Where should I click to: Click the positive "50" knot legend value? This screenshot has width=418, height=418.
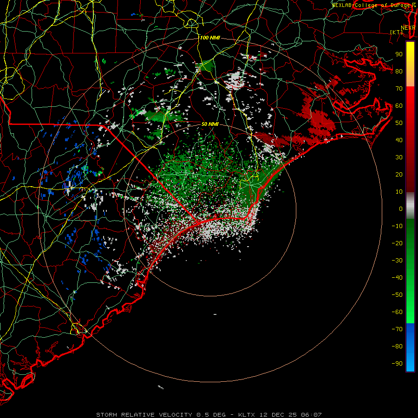click(399, 123)
